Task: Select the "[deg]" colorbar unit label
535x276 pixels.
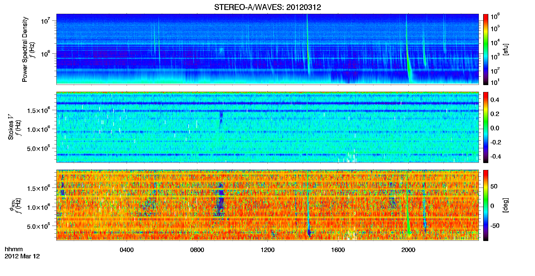Action: coord(506,205)
